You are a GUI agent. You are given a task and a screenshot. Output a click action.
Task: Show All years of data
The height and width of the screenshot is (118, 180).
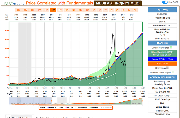135,10
